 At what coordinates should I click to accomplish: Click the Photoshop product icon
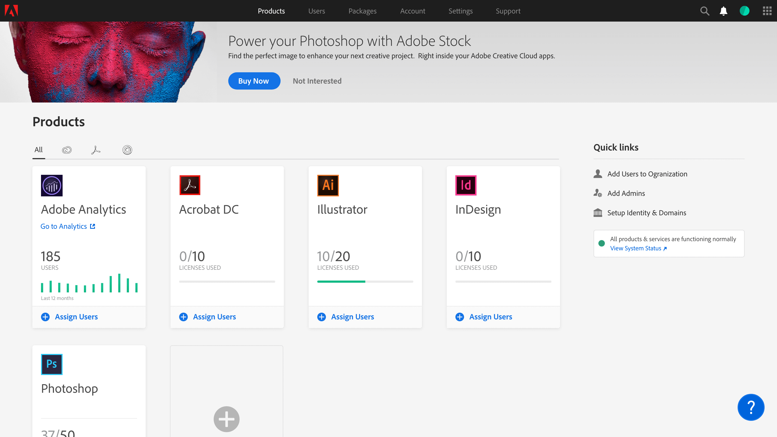pyautogui.click(x=52, y=364)
